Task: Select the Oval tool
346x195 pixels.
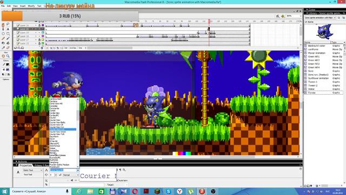Action: (x=3, y=34)
